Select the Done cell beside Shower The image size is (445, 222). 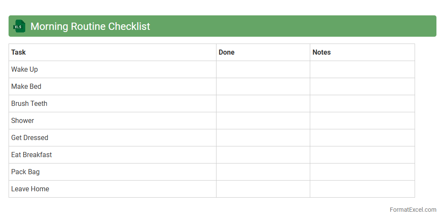pyautogui.click(x=263, y=121)
